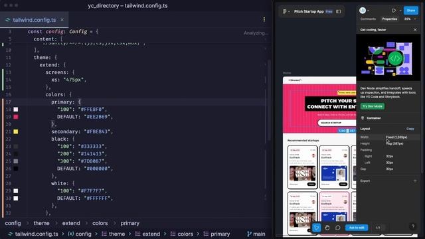Click the plus icon beside Export
425x239 pixels.
[x=415, y=181]
